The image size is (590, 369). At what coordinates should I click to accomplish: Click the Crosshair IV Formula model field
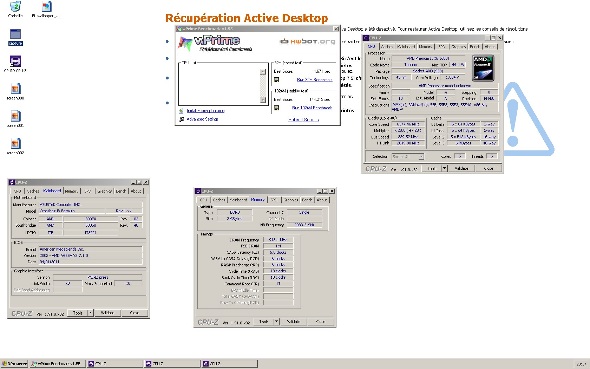point(72,211)
